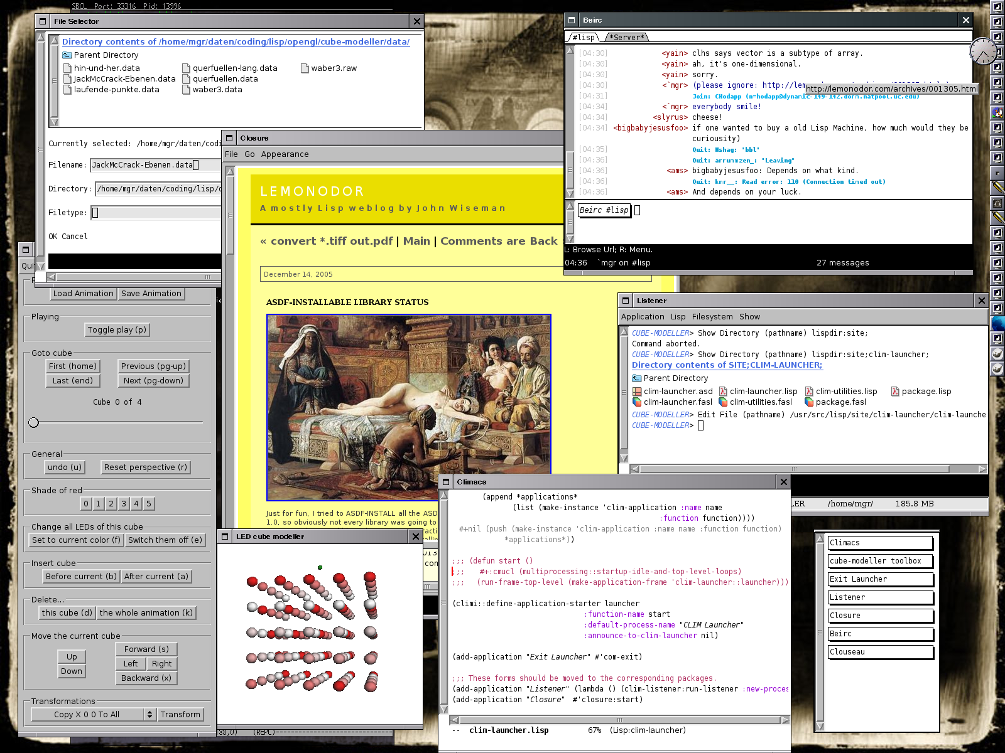Open Lisp menu in Listener
This screenshot has width=1005, height=753.
[678, 317]
